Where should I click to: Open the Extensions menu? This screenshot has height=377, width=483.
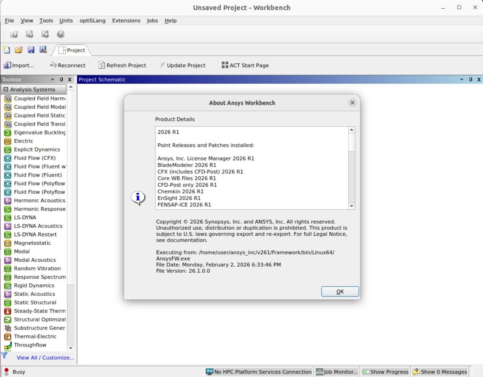click(x=126, y=21)
